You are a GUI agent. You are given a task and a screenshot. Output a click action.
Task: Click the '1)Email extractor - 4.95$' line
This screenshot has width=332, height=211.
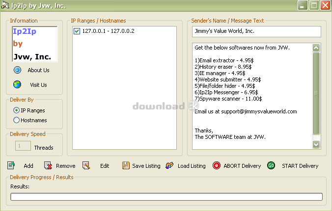224,60
